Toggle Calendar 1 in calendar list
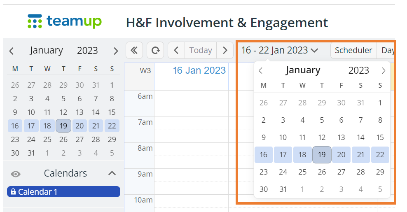Image resolution: width=407 pixels, height=212 pixels. [63, 192]
